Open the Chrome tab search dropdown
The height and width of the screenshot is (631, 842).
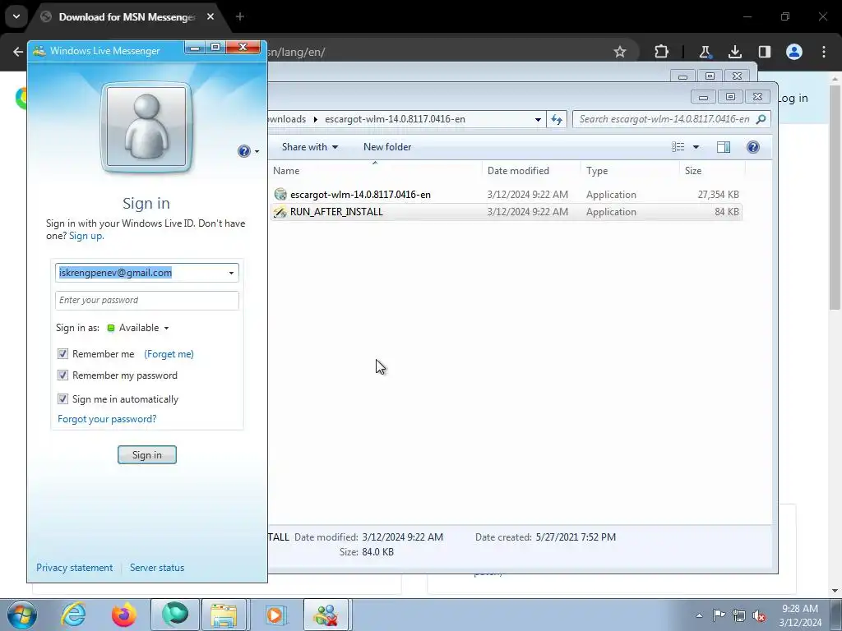(16, 16)
